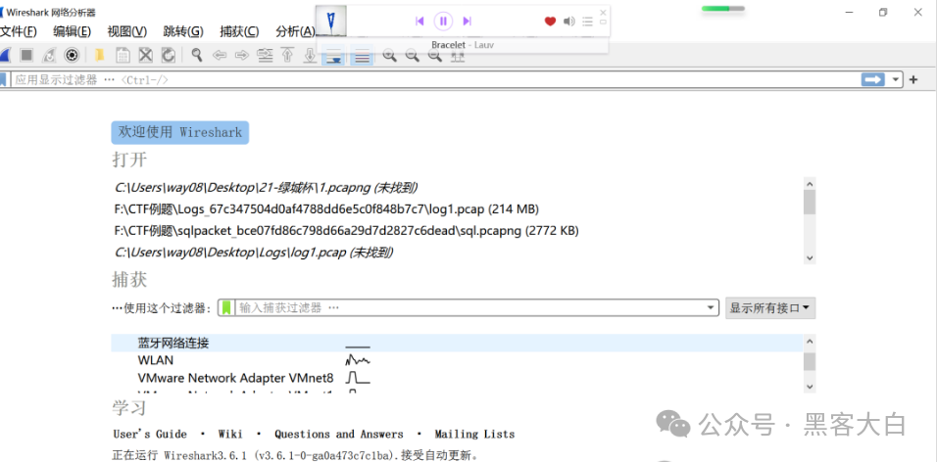Open a capture file via folder icon
937x462 pixels.
pos(100,56)
